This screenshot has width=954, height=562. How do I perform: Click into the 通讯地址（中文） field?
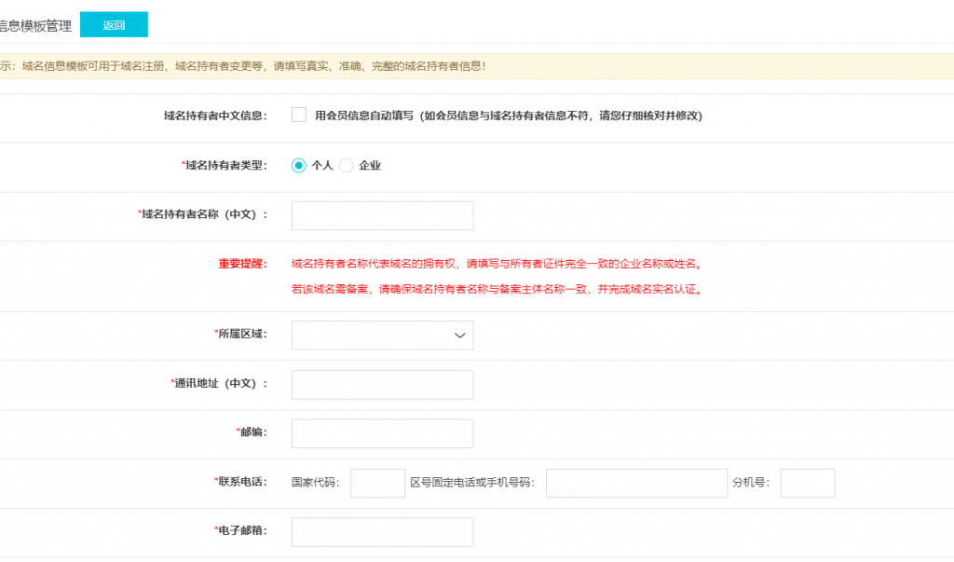382,385
